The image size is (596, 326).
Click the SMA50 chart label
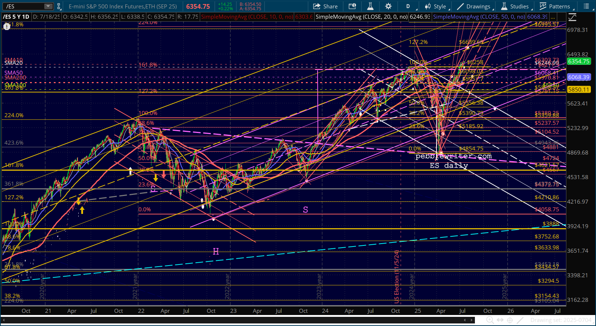coord(14,73)
